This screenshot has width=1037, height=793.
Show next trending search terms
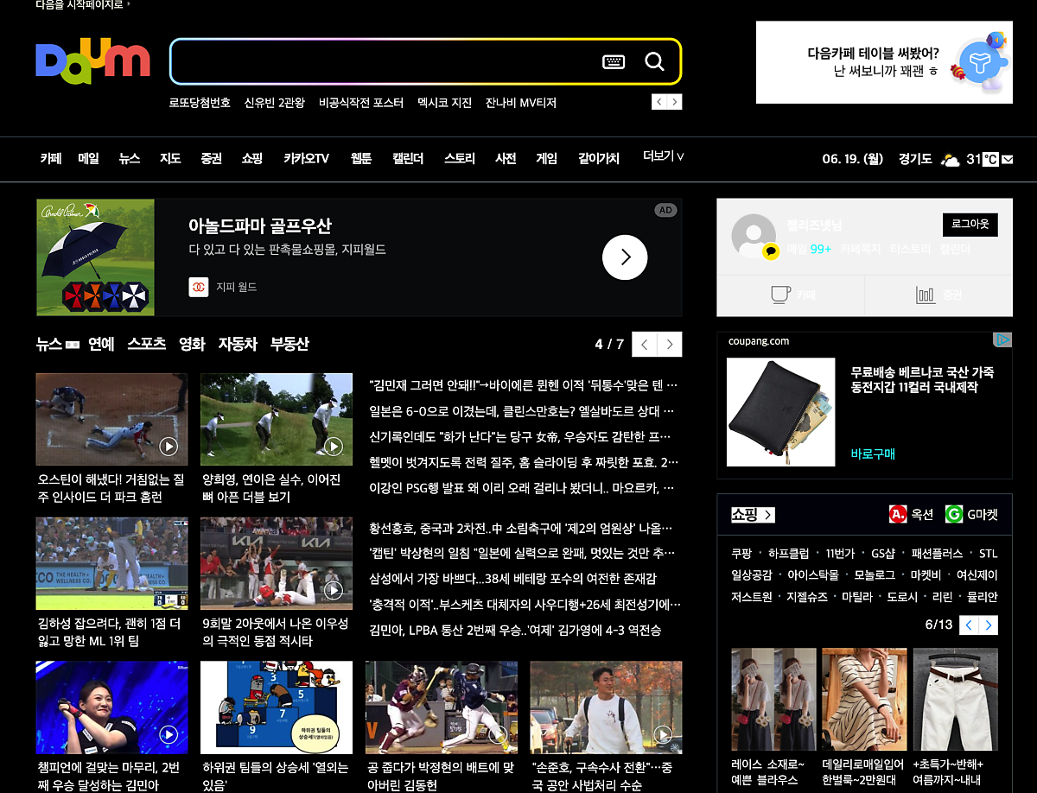[x=675, y=102]
